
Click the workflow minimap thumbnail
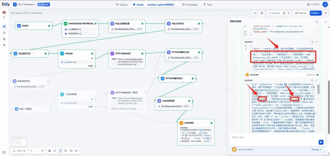coord(19,142)
